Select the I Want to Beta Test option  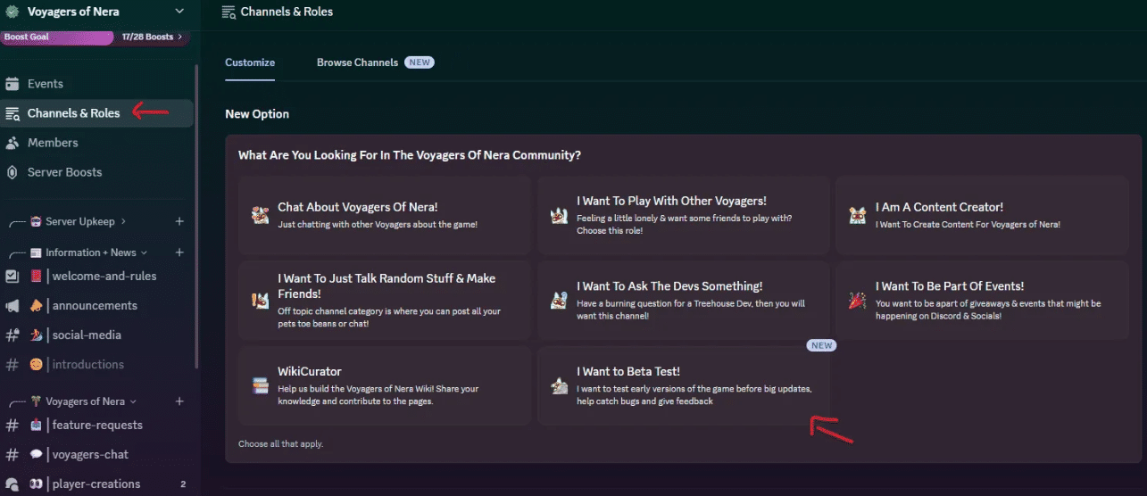pyautogui.click(x=684, y=386)
